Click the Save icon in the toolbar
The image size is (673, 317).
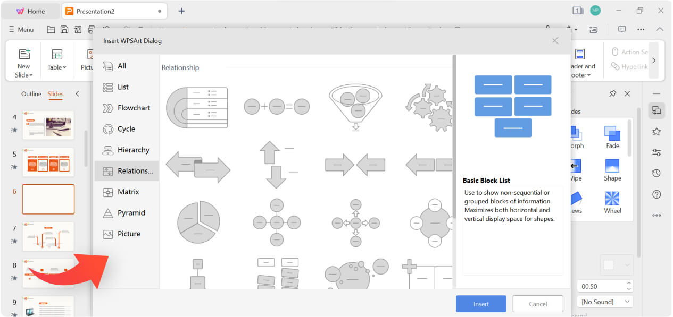tap(64, 29)
